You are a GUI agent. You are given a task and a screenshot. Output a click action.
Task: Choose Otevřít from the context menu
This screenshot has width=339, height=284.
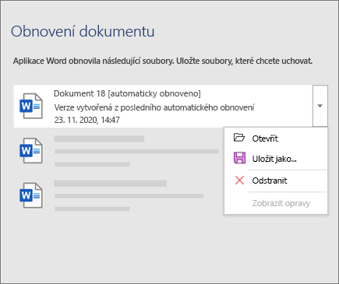pyautogui.click(x=265, y=138)
